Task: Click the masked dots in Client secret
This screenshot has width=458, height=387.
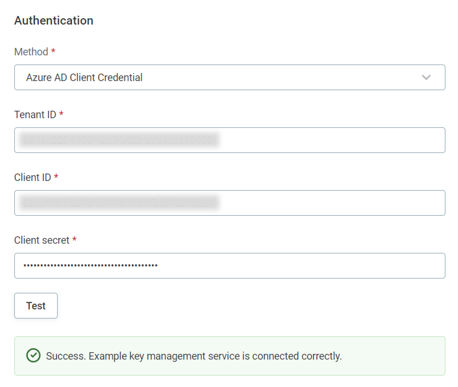Action: [90, 266]
